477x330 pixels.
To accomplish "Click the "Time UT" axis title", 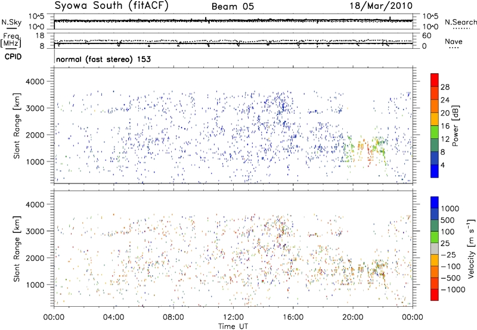I will [233, 326].
